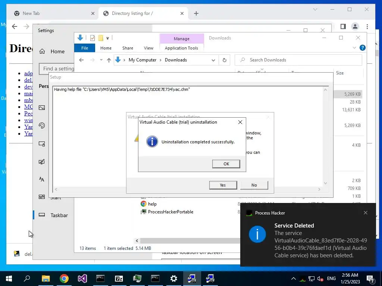Click the New folder quick access icon
The height and width of the screenshot is (286, 382).
point(101,38)
